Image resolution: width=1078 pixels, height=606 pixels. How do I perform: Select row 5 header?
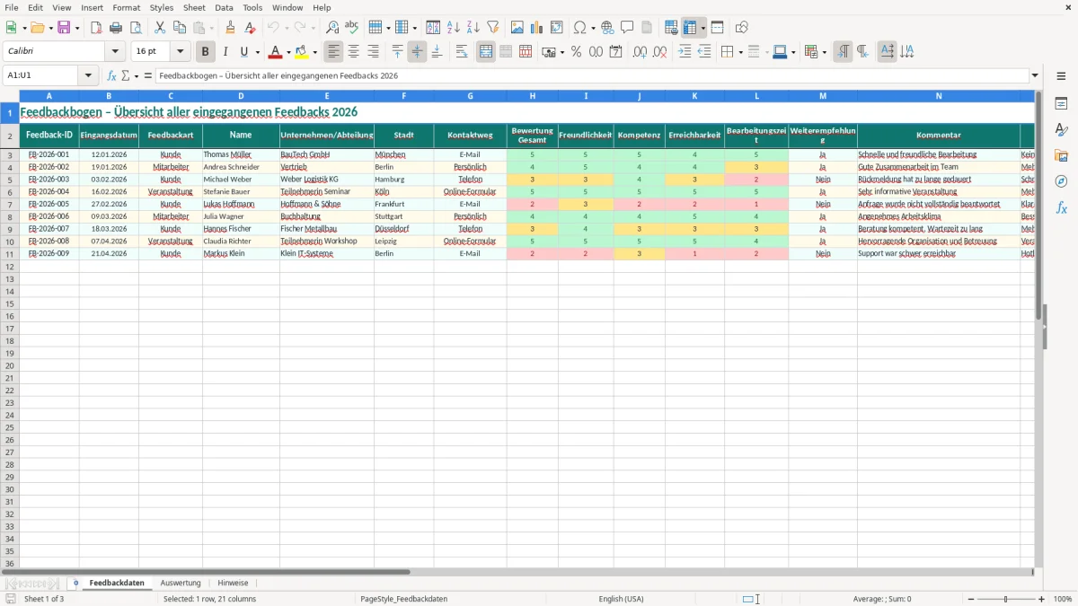tap(10, 180)
